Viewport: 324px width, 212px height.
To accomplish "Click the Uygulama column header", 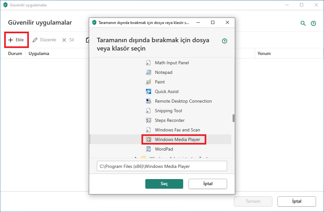I will (x=39, y=53).
